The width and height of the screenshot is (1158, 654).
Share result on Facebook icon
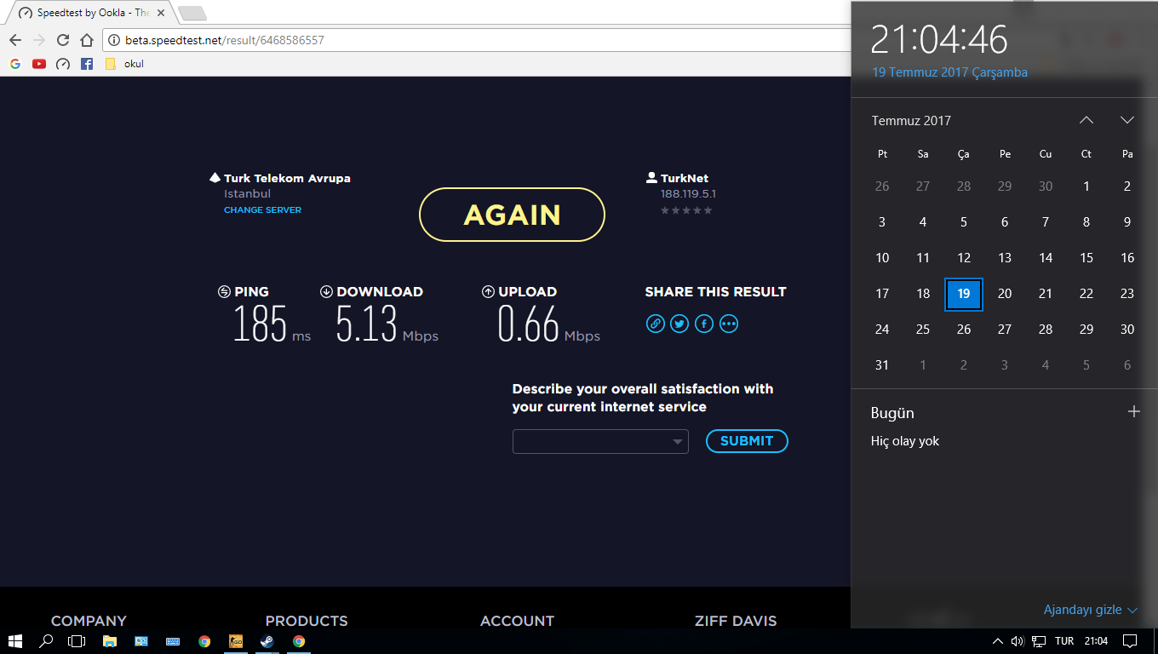point(703,324)
